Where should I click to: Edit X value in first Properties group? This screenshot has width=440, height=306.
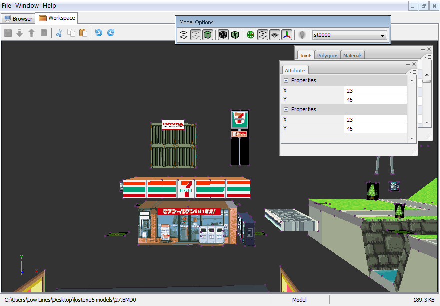click(x=375, y=91)
